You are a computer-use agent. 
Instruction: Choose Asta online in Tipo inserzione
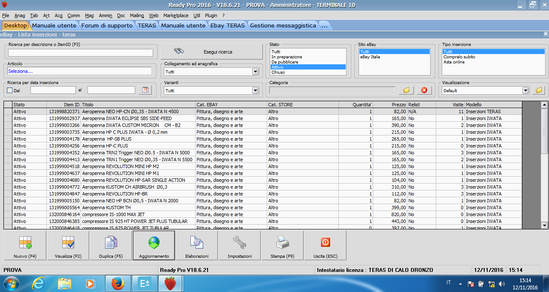point(493,62)
